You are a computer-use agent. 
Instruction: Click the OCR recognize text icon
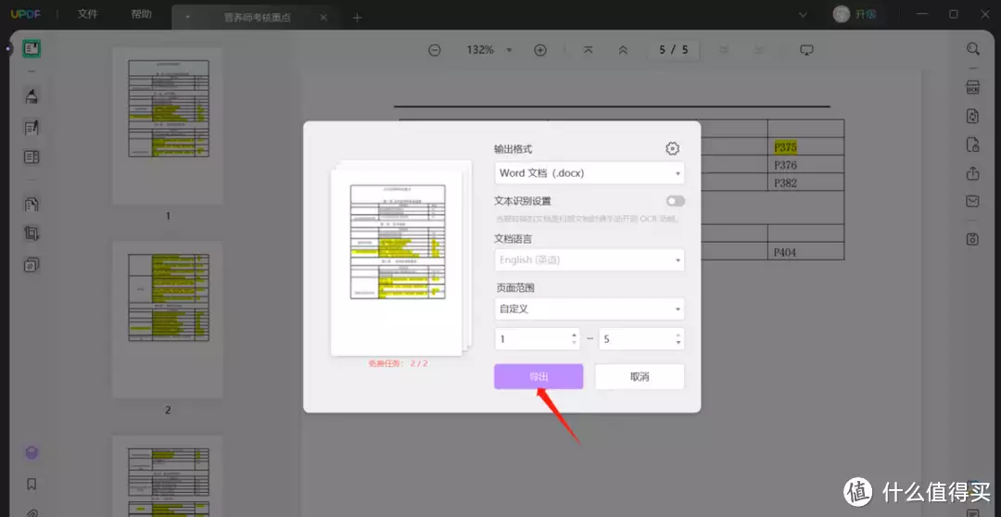point(972,88)
